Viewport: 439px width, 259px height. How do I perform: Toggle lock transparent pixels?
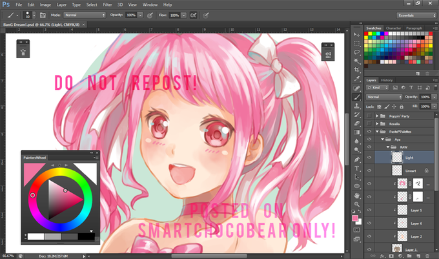click(x=379, y=107)
